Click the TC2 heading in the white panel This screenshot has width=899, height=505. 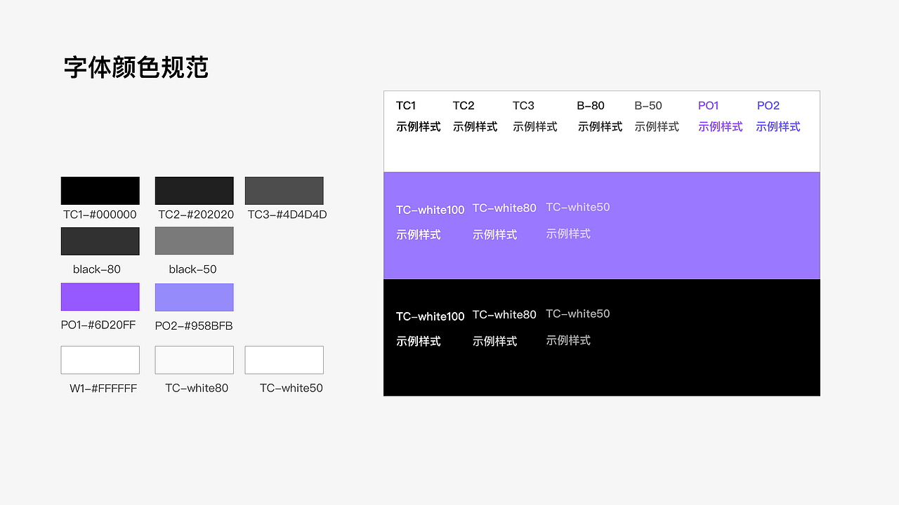tap(464, 106)
